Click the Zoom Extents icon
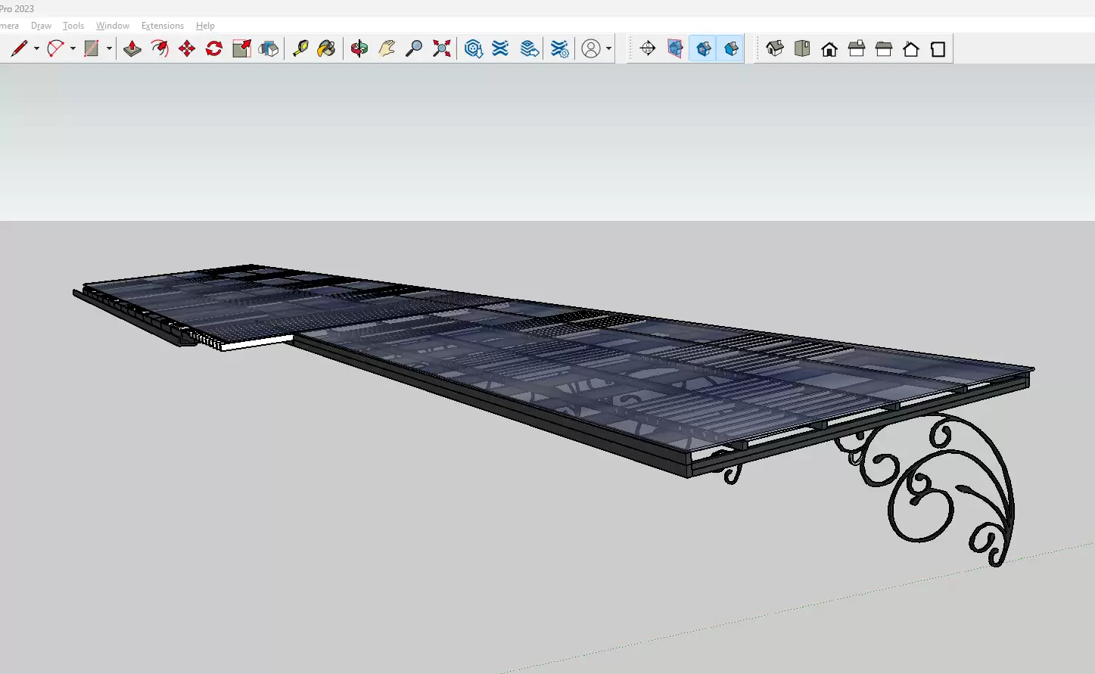The height and width of the screenshot is (674, 1095). (x=441, y=49)
